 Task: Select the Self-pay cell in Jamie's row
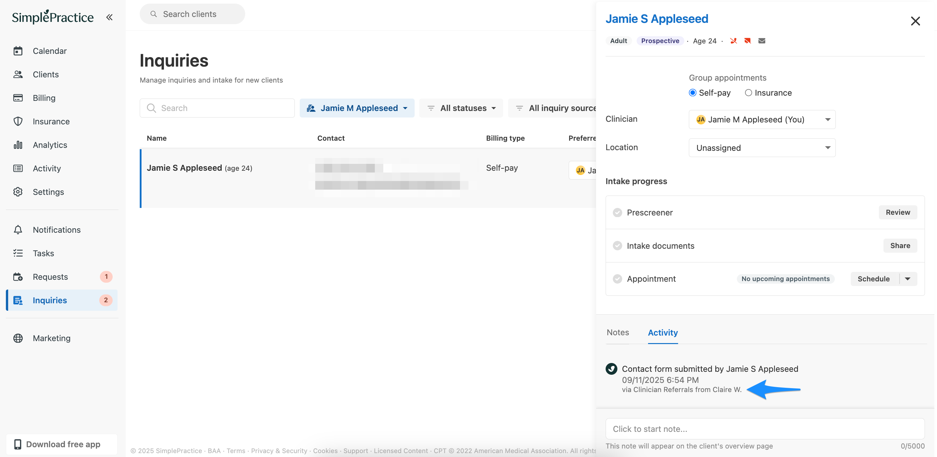pos(502,167)
